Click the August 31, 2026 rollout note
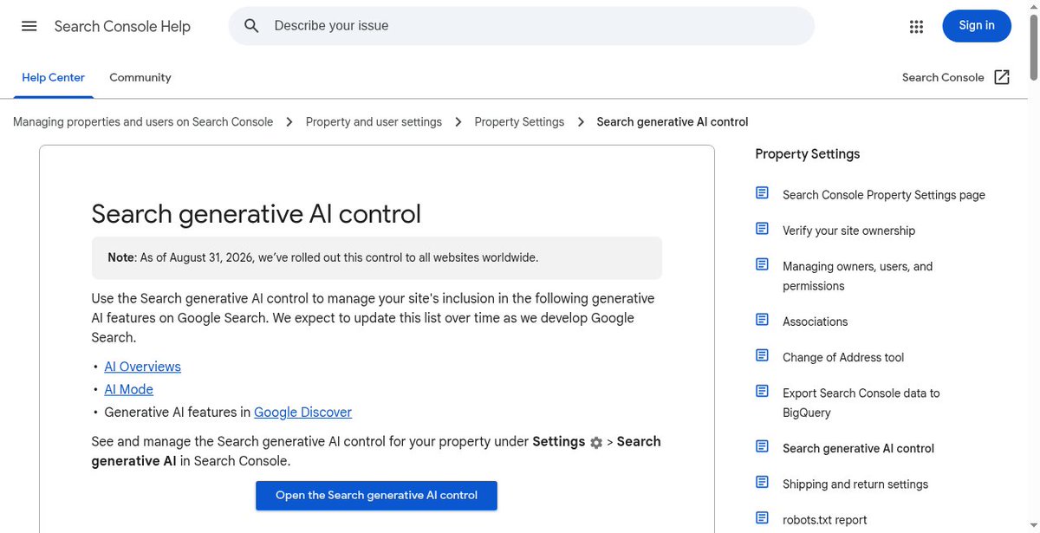This screenshot has height=533, width=1040. click(377, 257)
